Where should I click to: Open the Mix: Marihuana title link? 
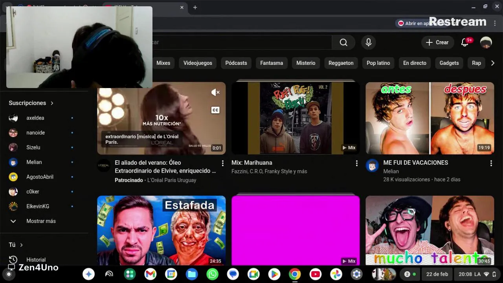pyautogui.click(x=252, y=163)
